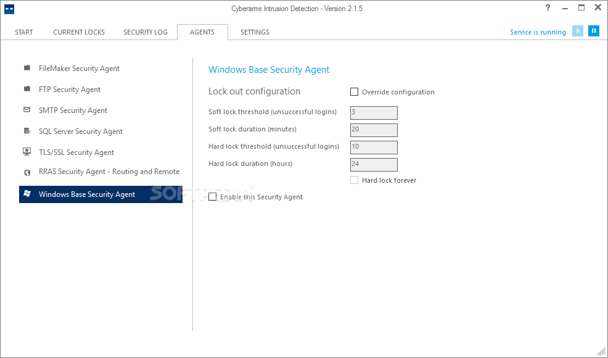Open the SETTINGS tab
The width and height of the screenshot is (608, 358).
(x=255, y=32)
